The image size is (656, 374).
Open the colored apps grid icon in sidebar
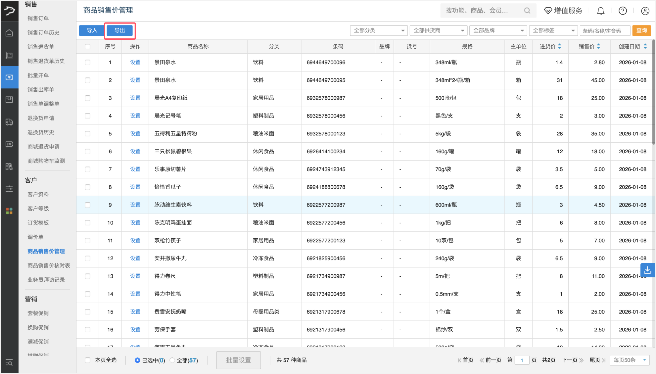[9, 210]
